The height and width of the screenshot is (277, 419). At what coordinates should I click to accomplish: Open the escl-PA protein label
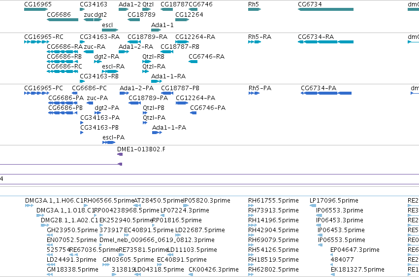coord(114,138)
